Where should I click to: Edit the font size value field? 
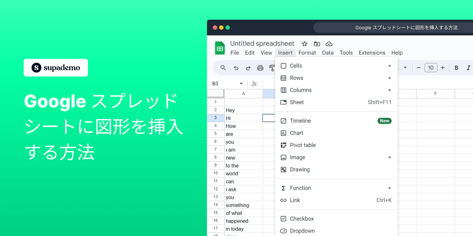pos(430,67)
